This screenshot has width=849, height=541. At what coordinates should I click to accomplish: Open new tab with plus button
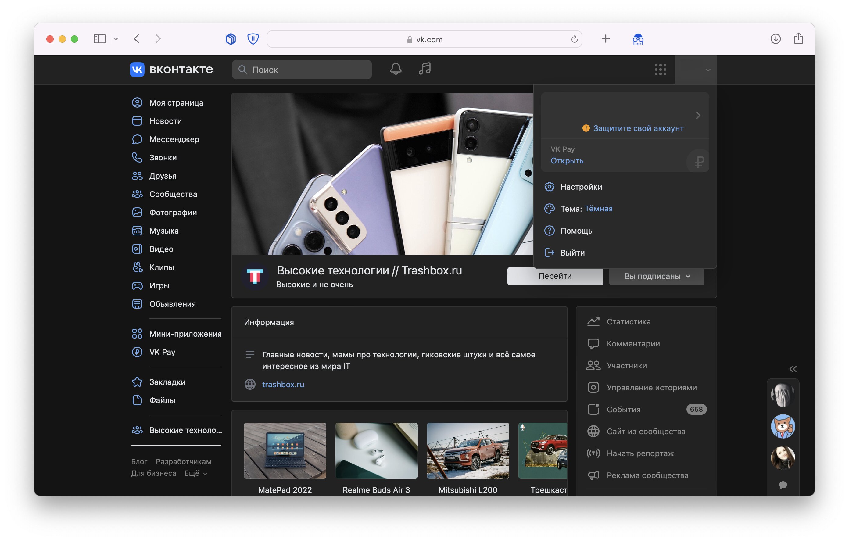pos(606,39)
